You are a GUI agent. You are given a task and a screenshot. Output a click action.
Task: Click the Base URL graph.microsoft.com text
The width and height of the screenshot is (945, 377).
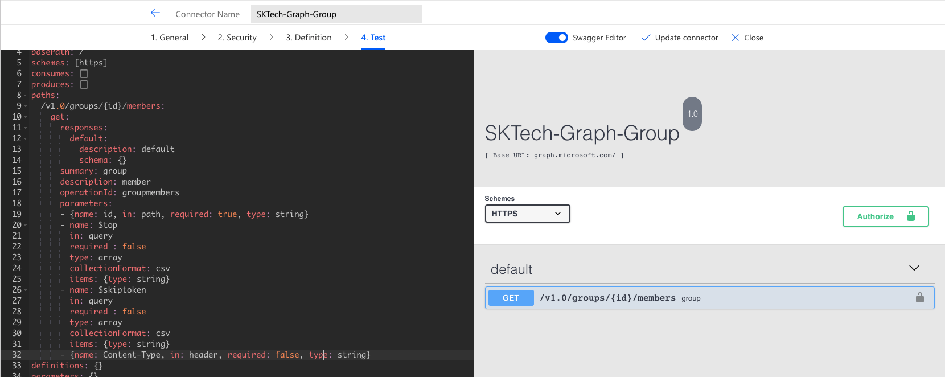(x=554, y=155)
